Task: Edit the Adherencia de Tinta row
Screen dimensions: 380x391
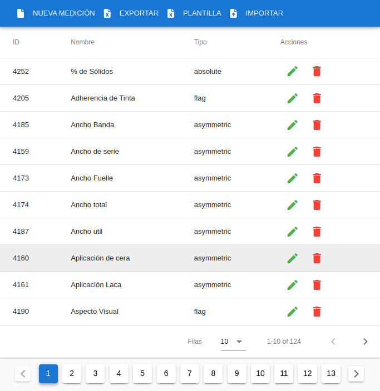Action: coord(293,98)
